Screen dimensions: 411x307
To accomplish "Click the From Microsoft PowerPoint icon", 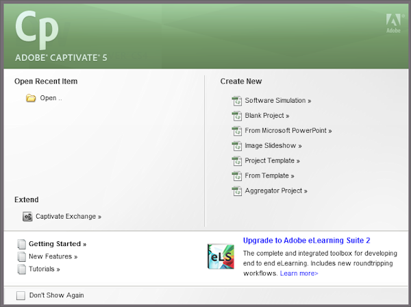I will pos(238,131).
